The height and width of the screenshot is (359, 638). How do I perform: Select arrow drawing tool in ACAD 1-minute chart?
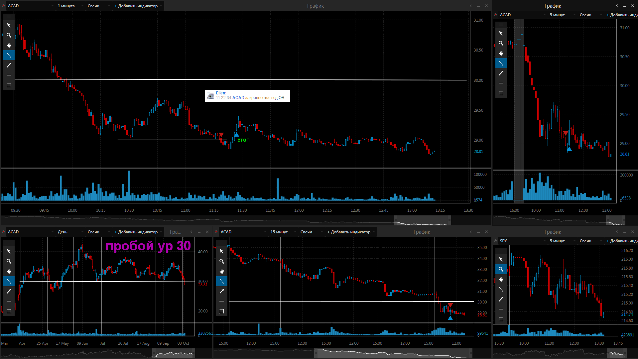(9, 65)
